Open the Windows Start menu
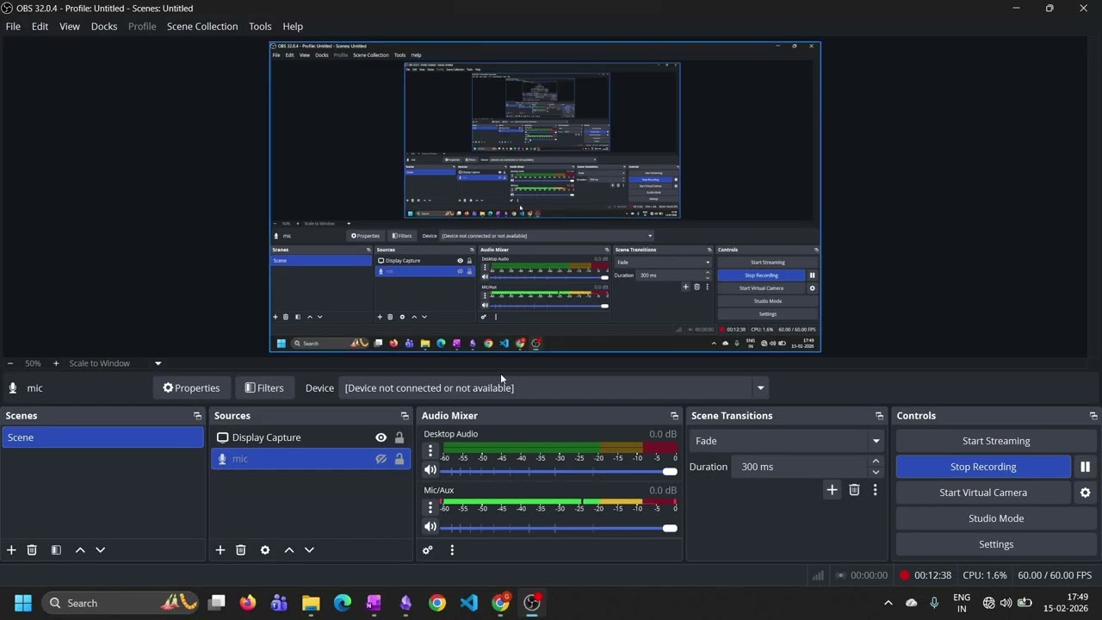This screenshot has width=1102, height=620. coord(23,603)
